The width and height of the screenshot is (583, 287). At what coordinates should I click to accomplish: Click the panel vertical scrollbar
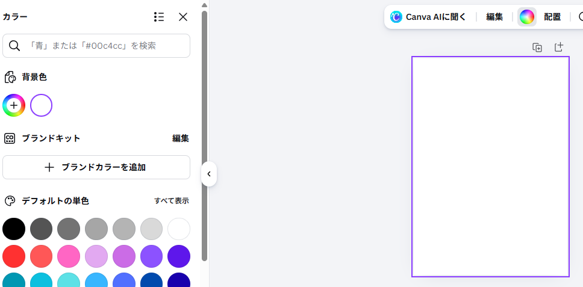point(205,135)
